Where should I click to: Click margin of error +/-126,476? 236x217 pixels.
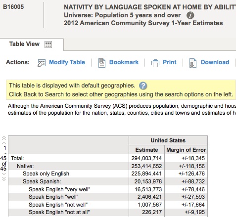[x=191, y=174]
